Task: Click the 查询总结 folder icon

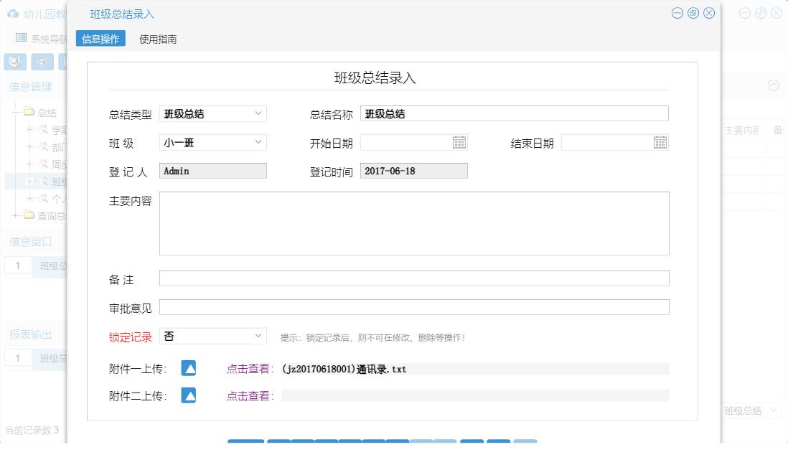Action: click(x=30, y=215)
